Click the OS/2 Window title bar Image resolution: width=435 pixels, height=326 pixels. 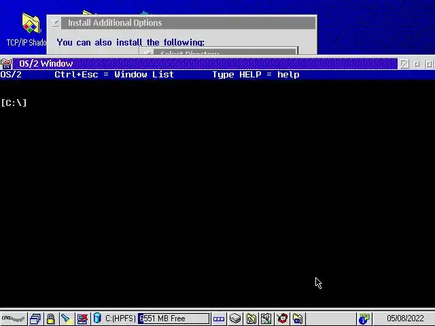point(205,63)
